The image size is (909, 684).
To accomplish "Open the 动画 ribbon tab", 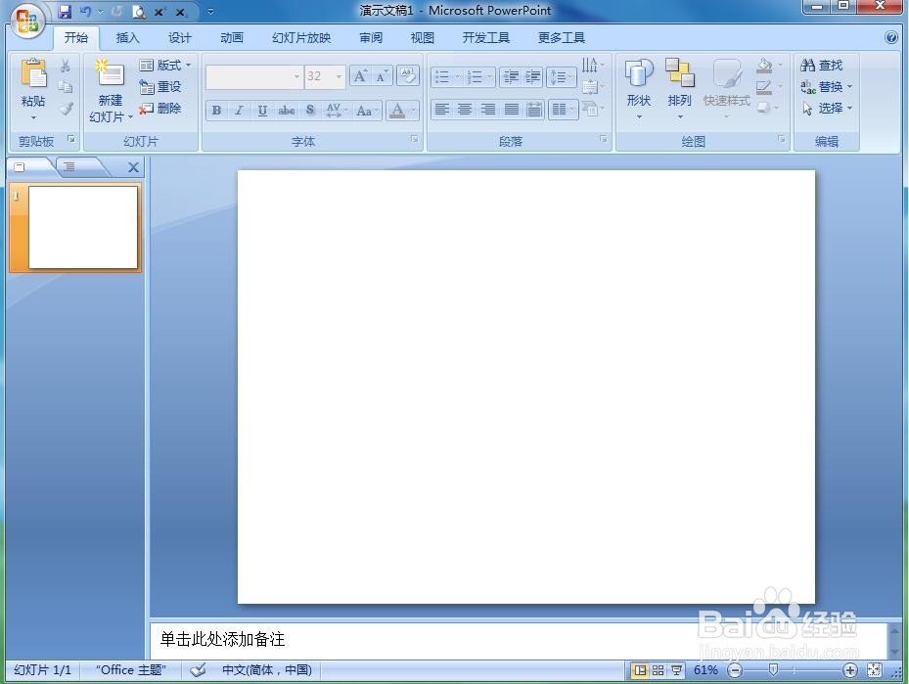I will [232, 38].
